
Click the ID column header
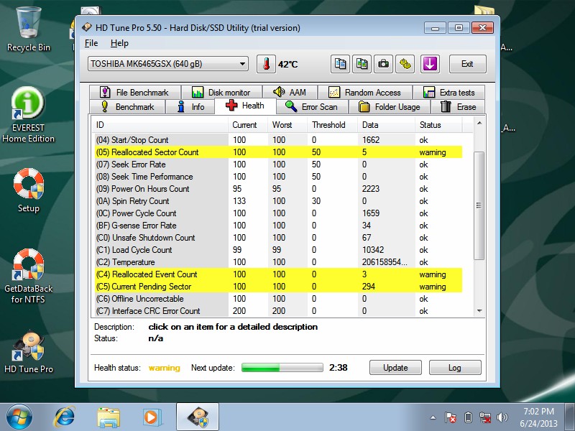[160, 125]
